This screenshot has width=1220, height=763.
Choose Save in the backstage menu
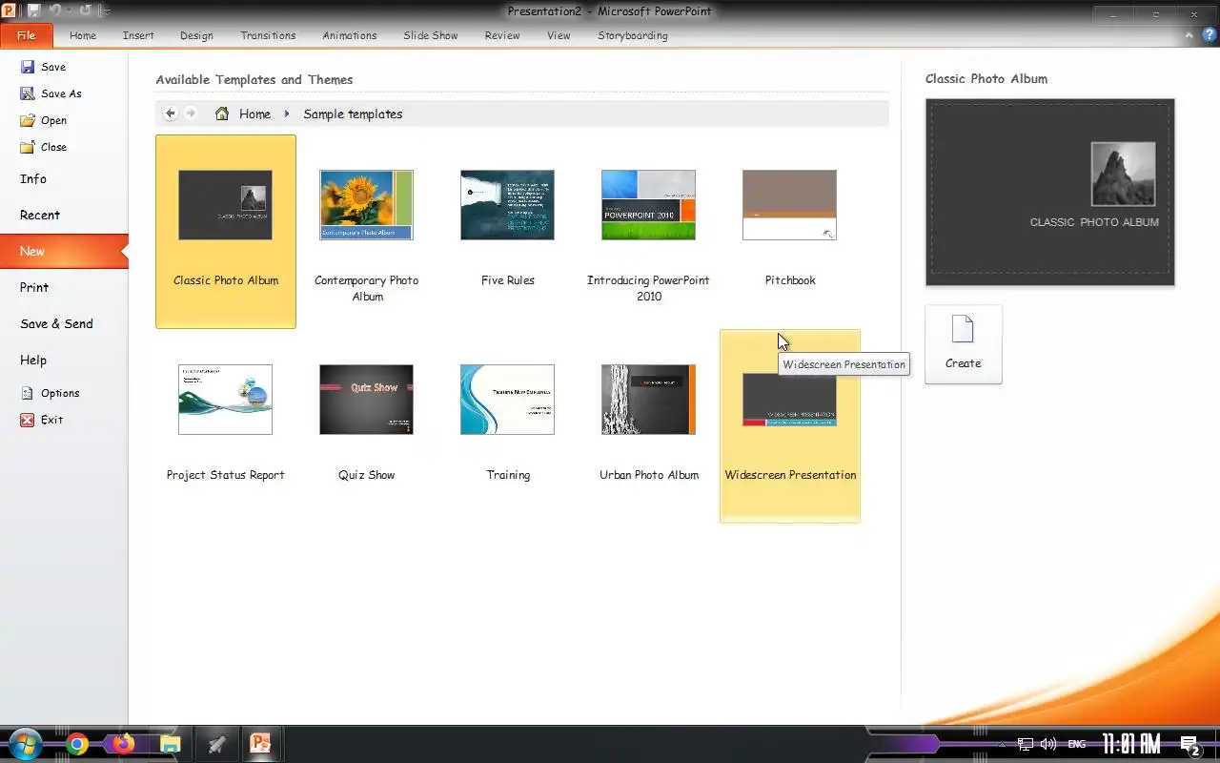click(43, 67)
